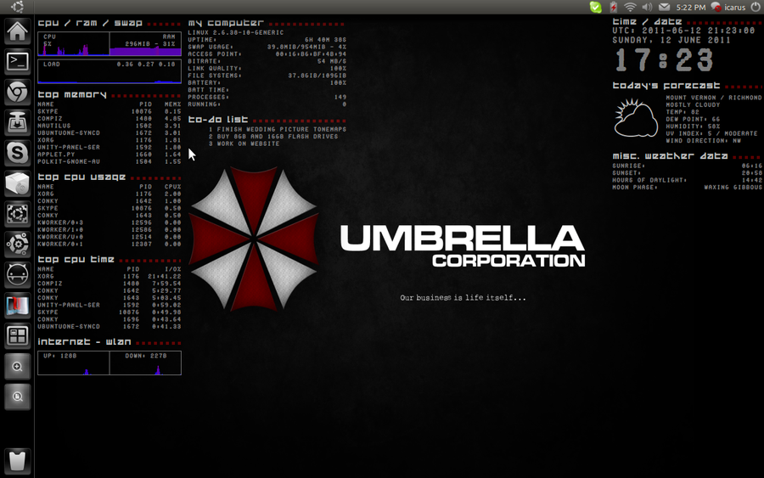The height and width of the screenshot is (478, 764).
Task: Open the Ubuntu Dash from the top-left logo
Action: coord(17,7)
